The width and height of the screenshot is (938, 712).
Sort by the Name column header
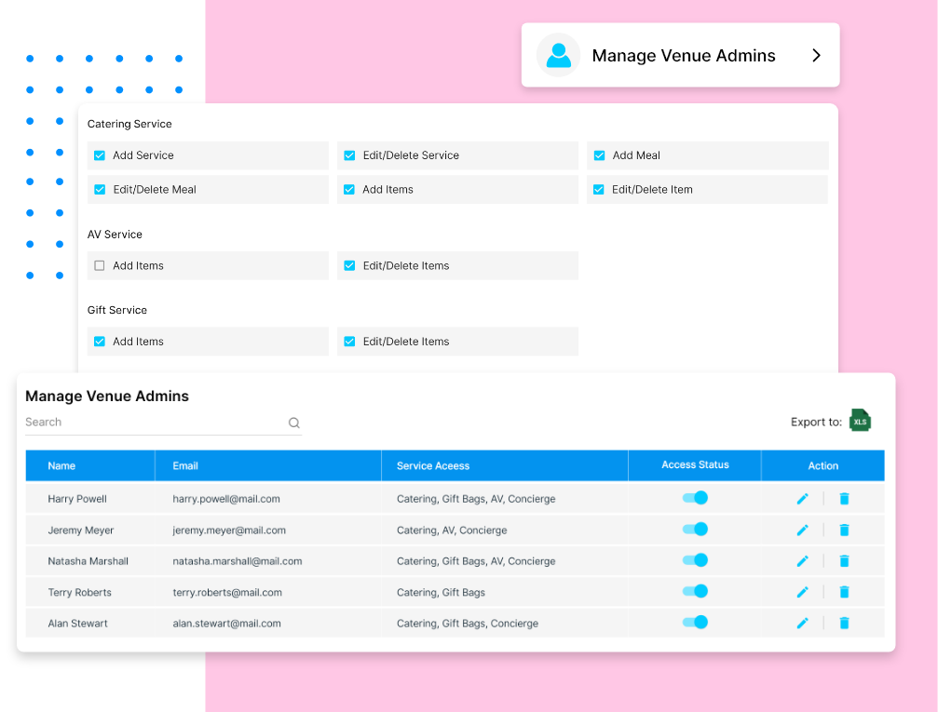(x=61, y=465)
